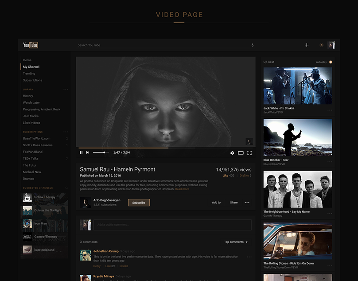Share the current video
358x281 pixels.
233,202
